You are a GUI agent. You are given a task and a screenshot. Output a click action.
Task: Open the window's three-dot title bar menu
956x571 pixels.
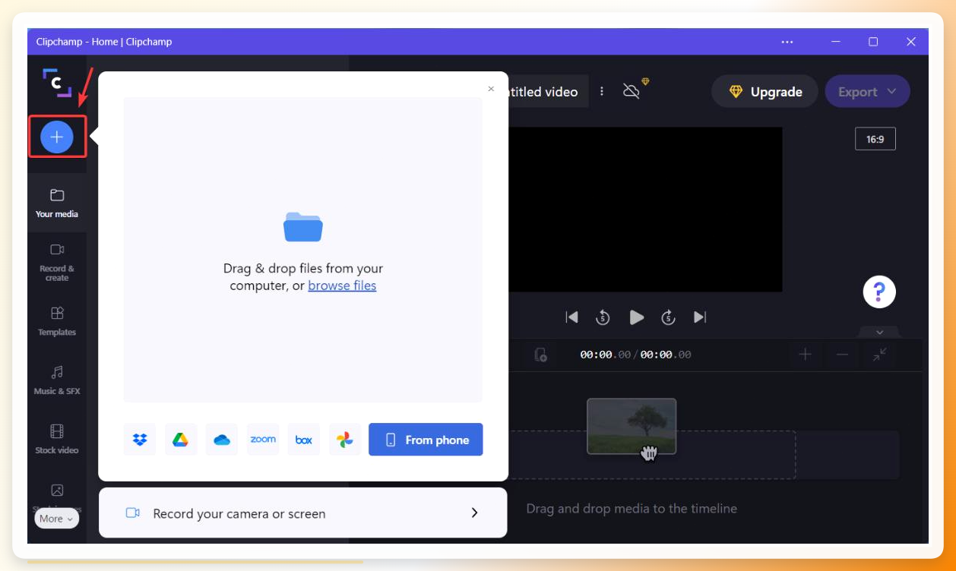tap(787, 42)
